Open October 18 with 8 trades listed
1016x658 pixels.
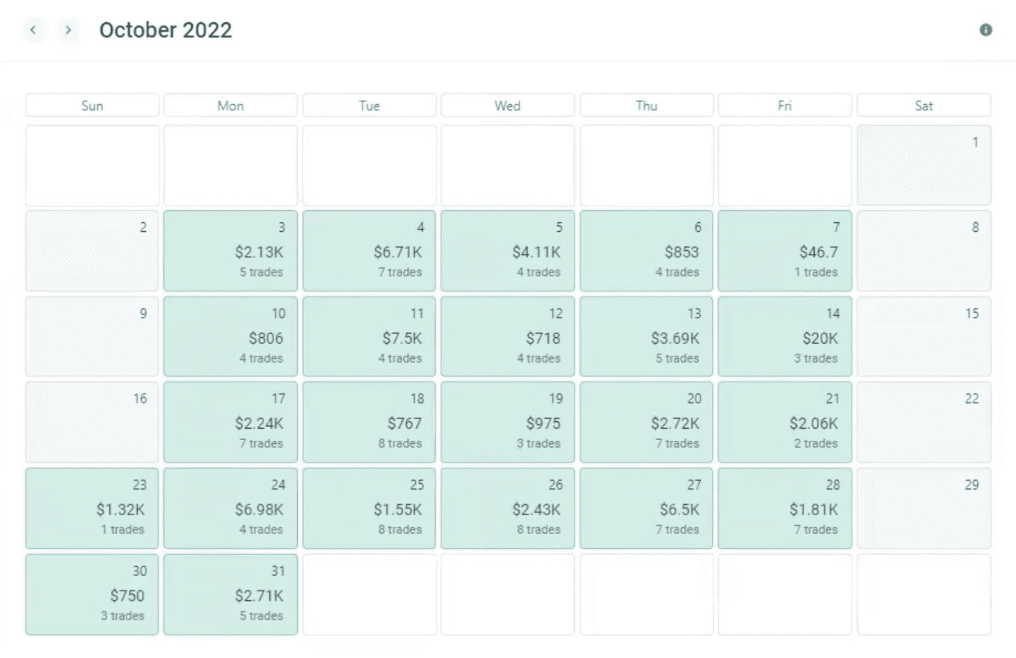click(369, 422)
